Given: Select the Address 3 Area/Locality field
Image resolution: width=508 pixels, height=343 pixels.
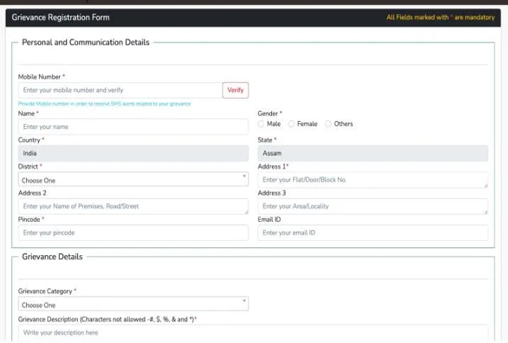Looking at the screenshot, I should [x=371, y=206].
